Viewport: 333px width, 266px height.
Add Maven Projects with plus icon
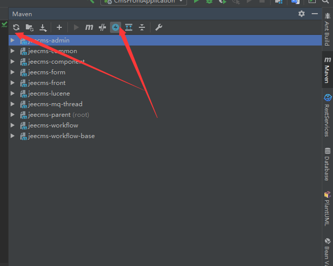pos(59,27)
